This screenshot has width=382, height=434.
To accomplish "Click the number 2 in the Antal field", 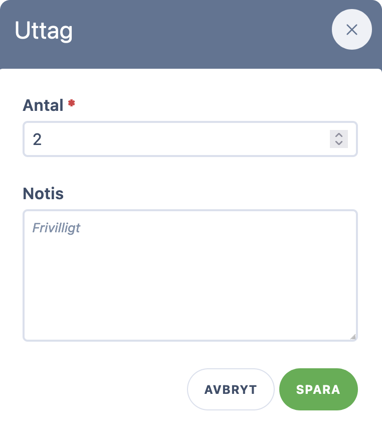I will [x=37, y=139].
